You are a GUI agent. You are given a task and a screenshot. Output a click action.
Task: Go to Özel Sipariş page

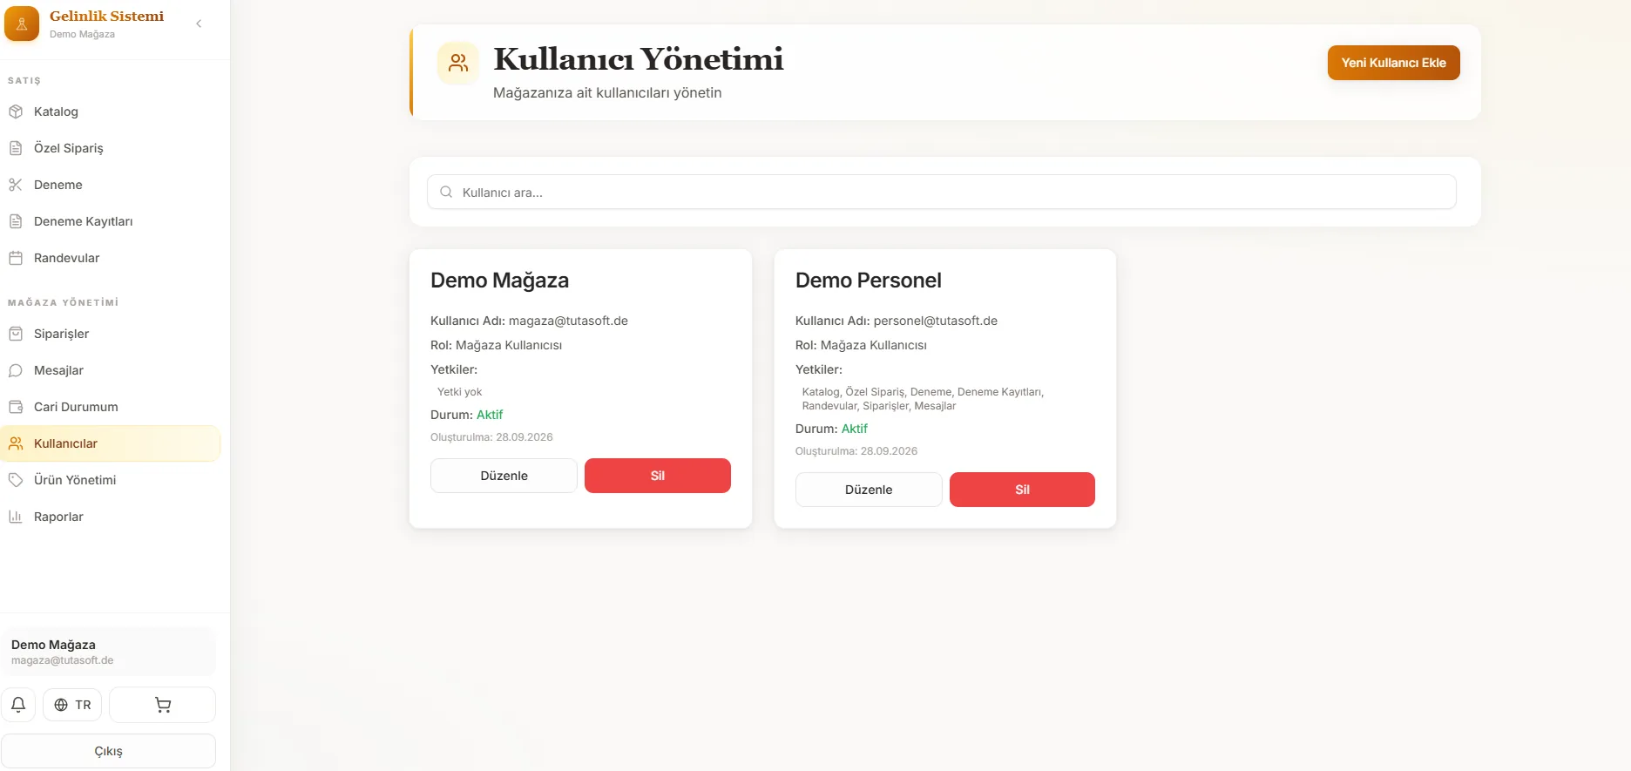tap(110, 148)
